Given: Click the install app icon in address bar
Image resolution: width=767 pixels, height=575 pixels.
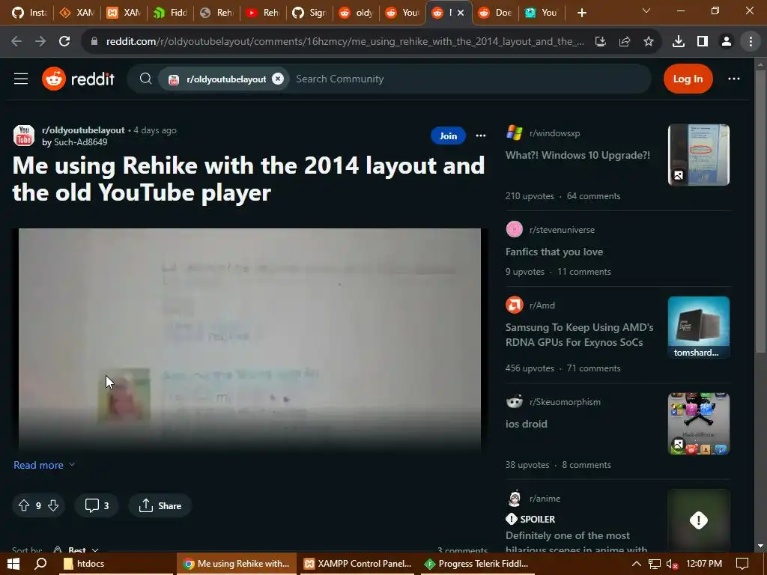Looking at the screenshot, I should click(600, 42).
